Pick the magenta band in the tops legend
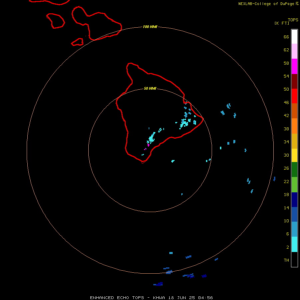The width and height of the screenshot is (300, 300). click(294, 66)
